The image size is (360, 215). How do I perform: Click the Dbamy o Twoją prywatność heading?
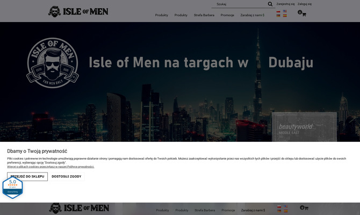pyautogui.click(x=37, y=151)
